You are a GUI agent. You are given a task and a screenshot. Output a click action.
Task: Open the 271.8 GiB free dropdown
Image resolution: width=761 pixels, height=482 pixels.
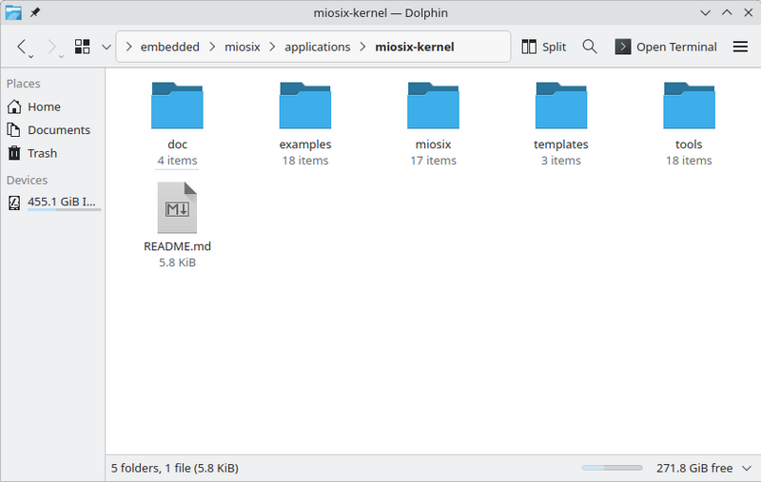point(747,469)
